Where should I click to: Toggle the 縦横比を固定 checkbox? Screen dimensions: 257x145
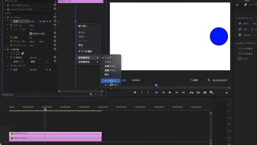pyautogui.click(x=31, y=33)
